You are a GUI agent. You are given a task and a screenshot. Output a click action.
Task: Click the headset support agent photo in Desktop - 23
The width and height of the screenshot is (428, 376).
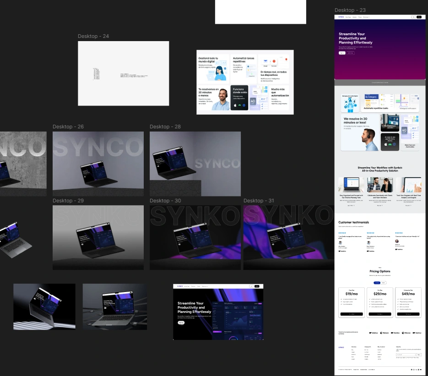coord(369,140)
